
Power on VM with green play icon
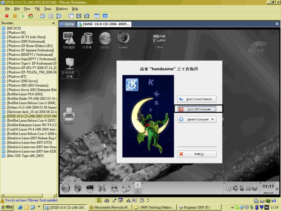coord(23,16)
